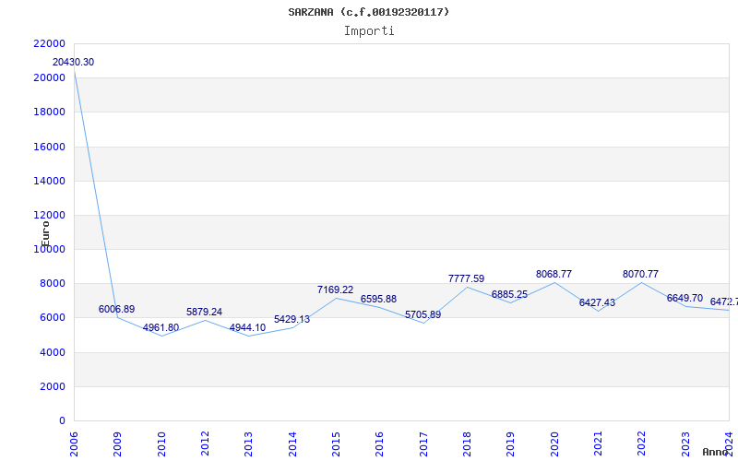
Task: Click the 8000 y-axis tick label
Action: pos(52,284)
